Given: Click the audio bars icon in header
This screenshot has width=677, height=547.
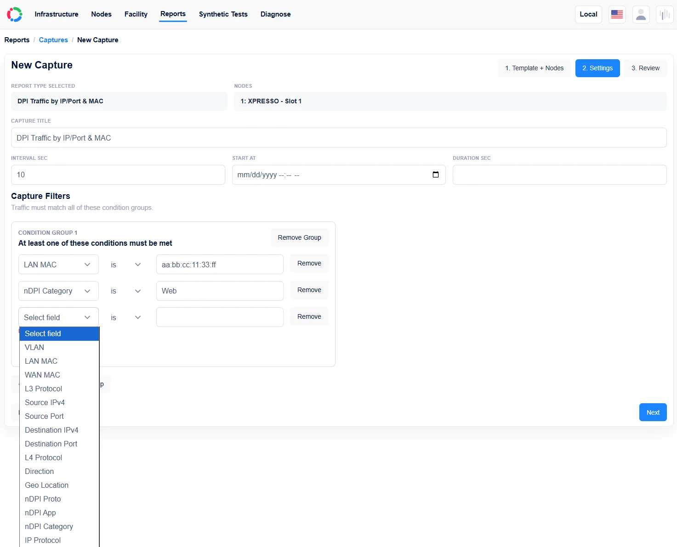Looking at the screenshot, I should click(x=665, y=14).
